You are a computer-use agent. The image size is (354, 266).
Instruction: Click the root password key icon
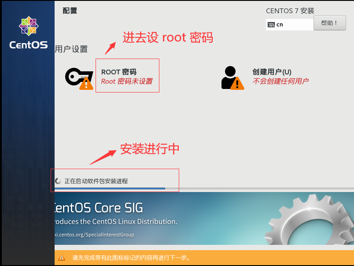[79, 78]
